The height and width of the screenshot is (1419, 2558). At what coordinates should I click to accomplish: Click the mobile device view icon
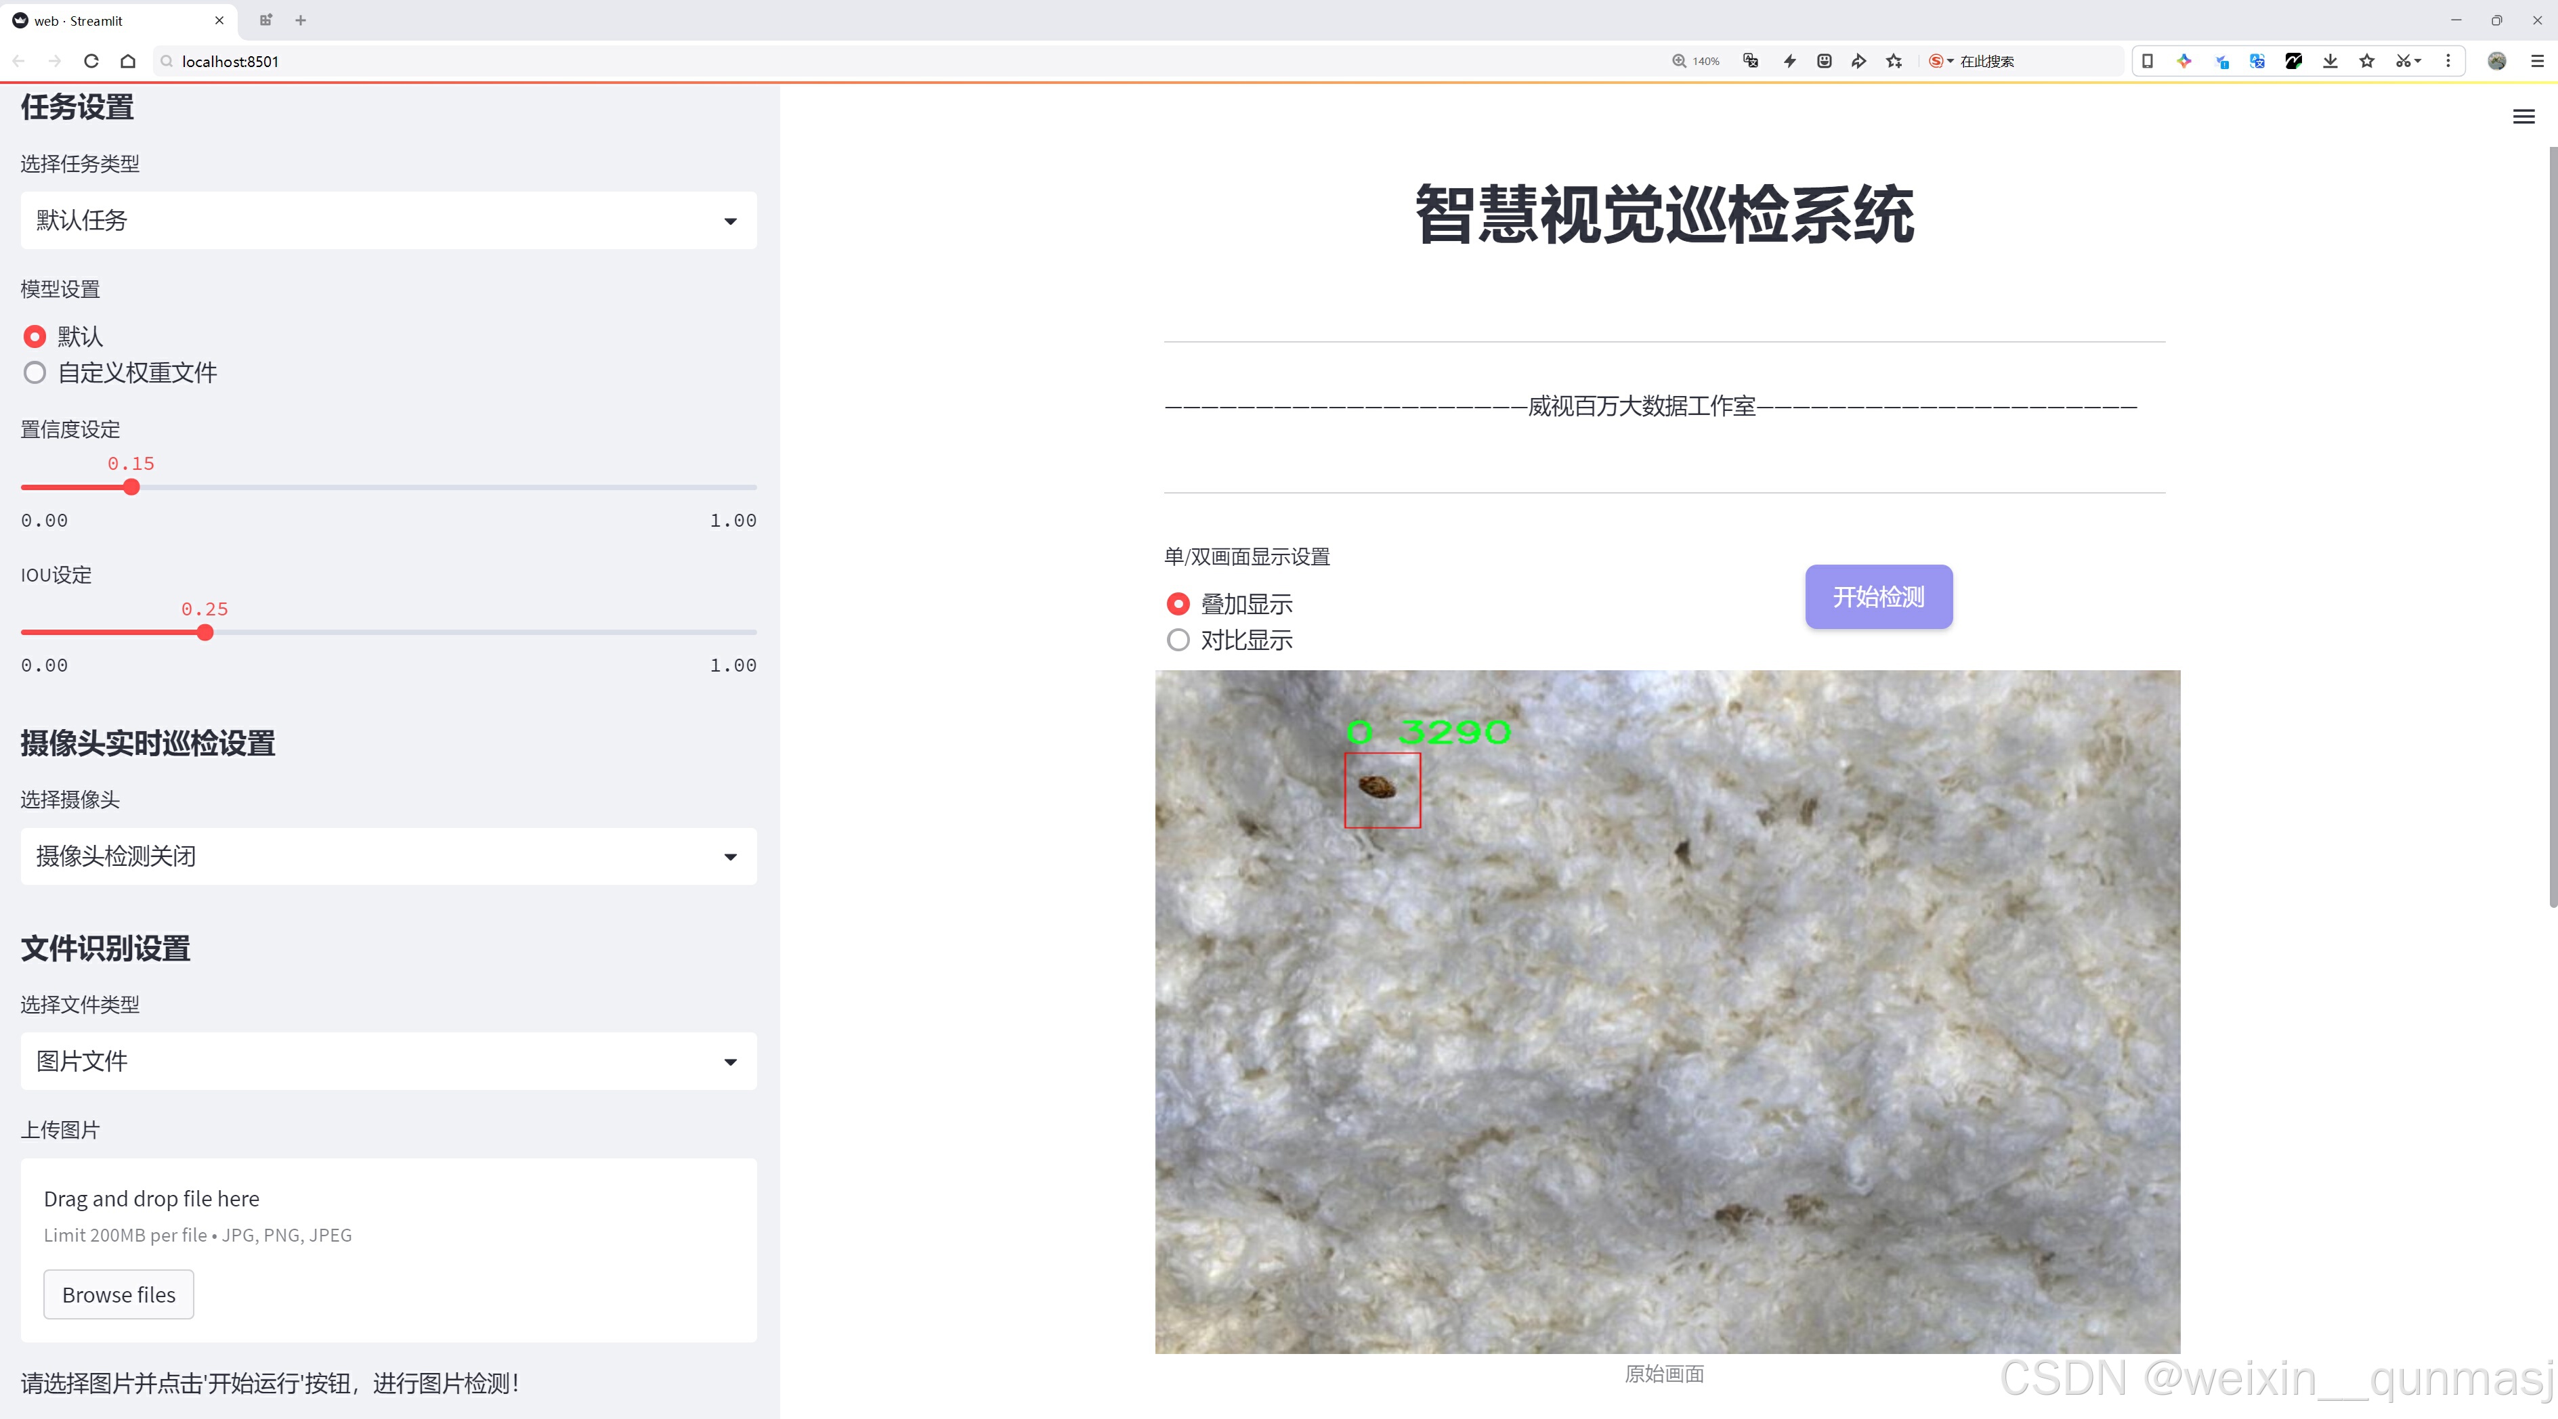[2147, 62]
